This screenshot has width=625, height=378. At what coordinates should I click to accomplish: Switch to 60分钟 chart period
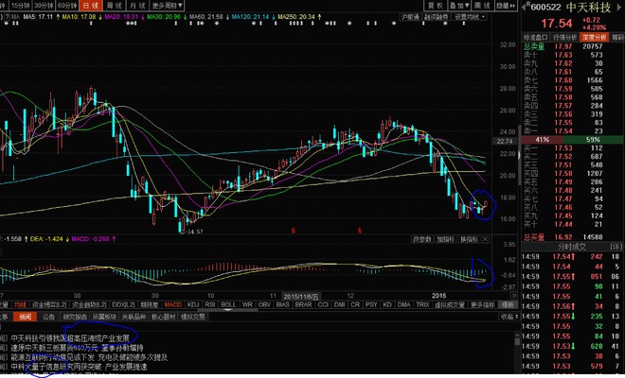pos(67,5)
